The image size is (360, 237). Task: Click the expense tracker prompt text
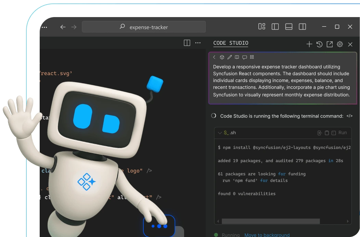click(x=282, y=81)
